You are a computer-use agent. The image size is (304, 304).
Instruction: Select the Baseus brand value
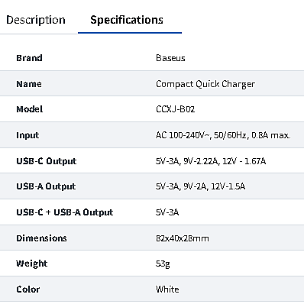(x=170, y=58)
